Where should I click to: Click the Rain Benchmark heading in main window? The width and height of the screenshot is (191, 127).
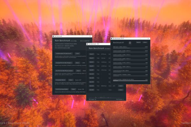pos(62,41)
